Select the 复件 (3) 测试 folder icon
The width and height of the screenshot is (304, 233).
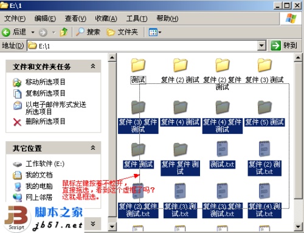[x=264, y=65]
